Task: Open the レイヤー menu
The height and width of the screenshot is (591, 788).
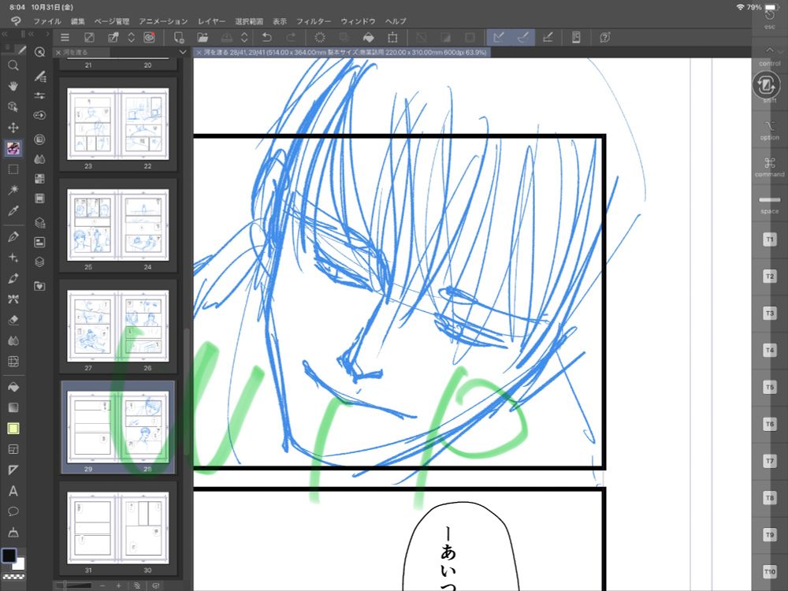Action: coord(211,21)
